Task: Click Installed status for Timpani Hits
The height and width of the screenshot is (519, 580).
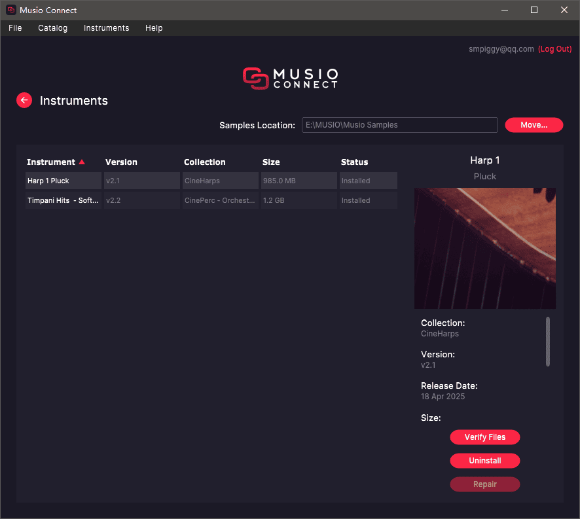Action: pyautogui.click(x=369, y=200)
